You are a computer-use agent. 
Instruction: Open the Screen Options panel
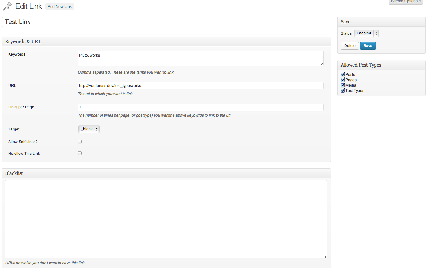point(406,2)
